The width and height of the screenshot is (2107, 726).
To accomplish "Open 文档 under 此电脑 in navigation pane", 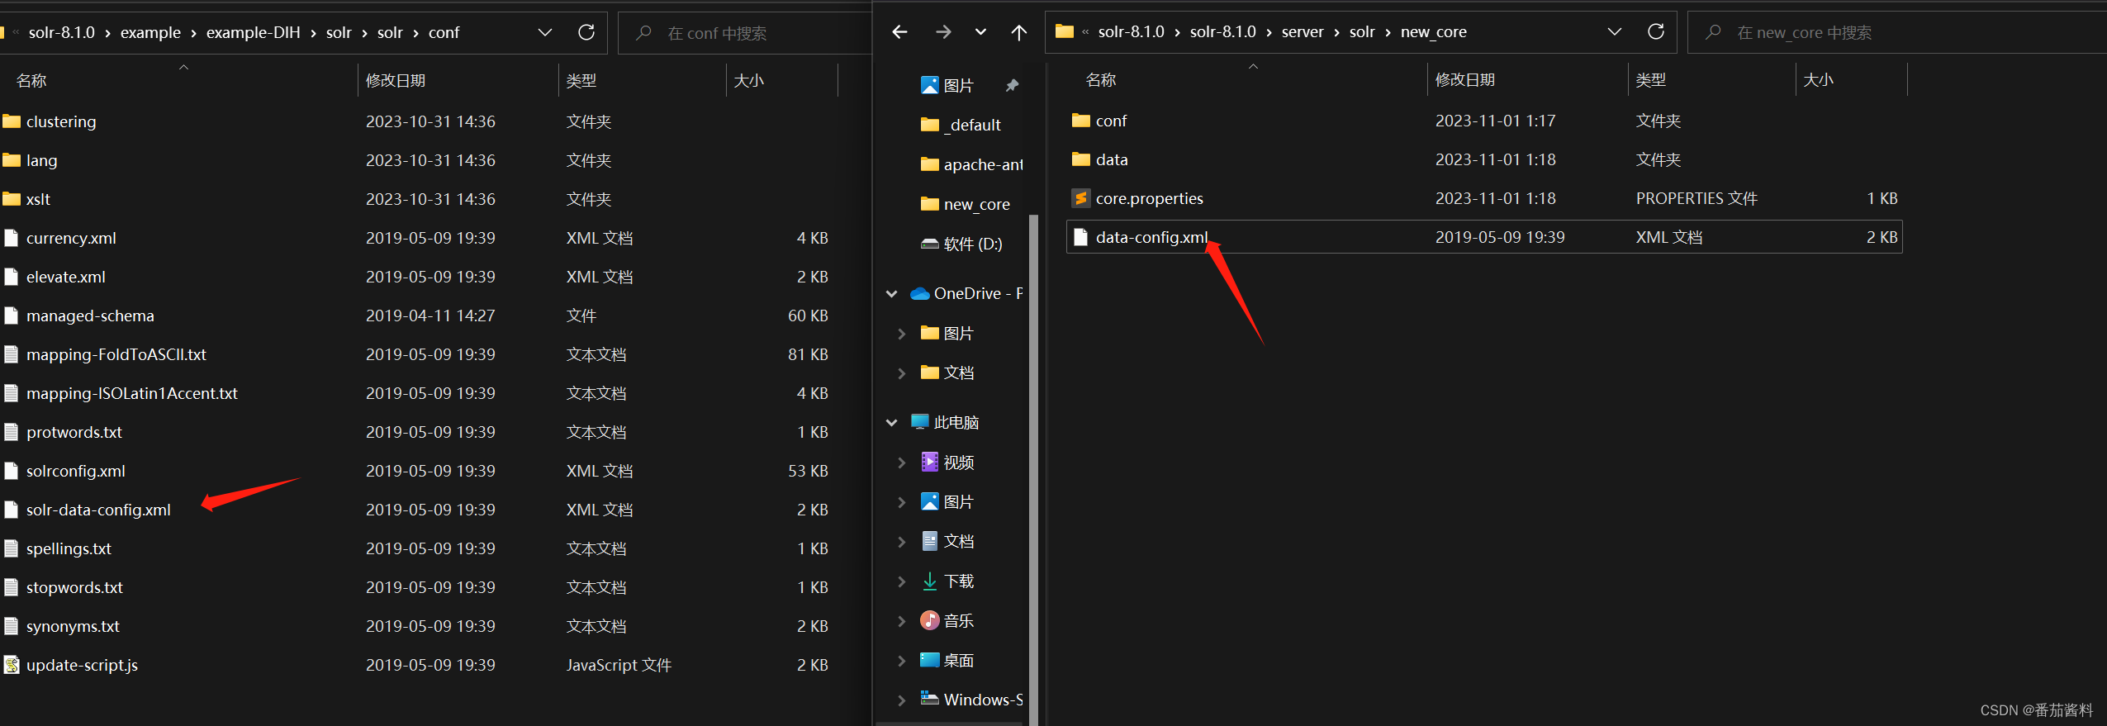I will (948, 541).
